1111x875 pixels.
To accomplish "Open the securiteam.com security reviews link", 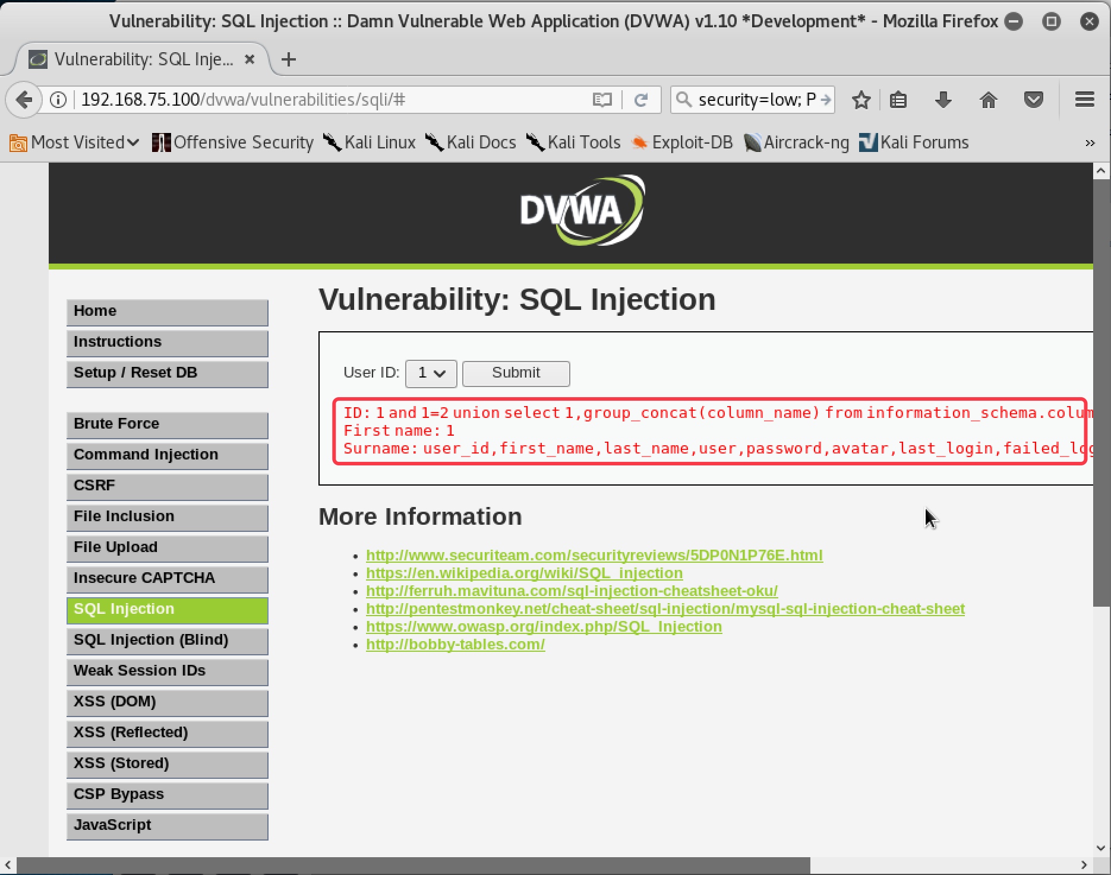I will [594, 555].
